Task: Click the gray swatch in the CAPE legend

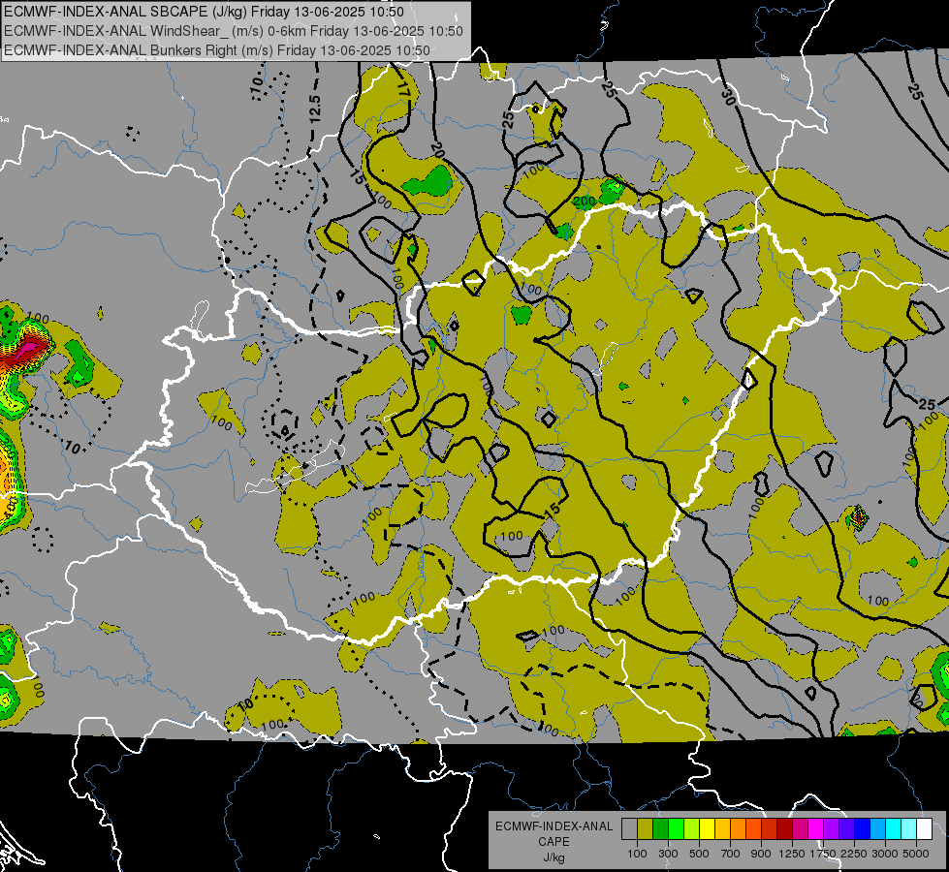Action: pyautogui.click(x=629, y=829)
